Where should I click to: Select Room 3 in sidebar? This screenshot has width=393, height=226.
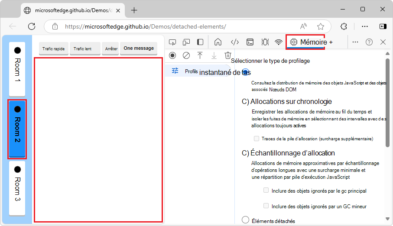[x=17, y=188]
